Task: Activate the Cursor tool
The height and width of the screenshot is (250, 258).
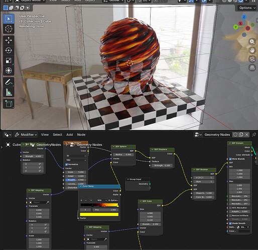Action: (x=9, y=29)
